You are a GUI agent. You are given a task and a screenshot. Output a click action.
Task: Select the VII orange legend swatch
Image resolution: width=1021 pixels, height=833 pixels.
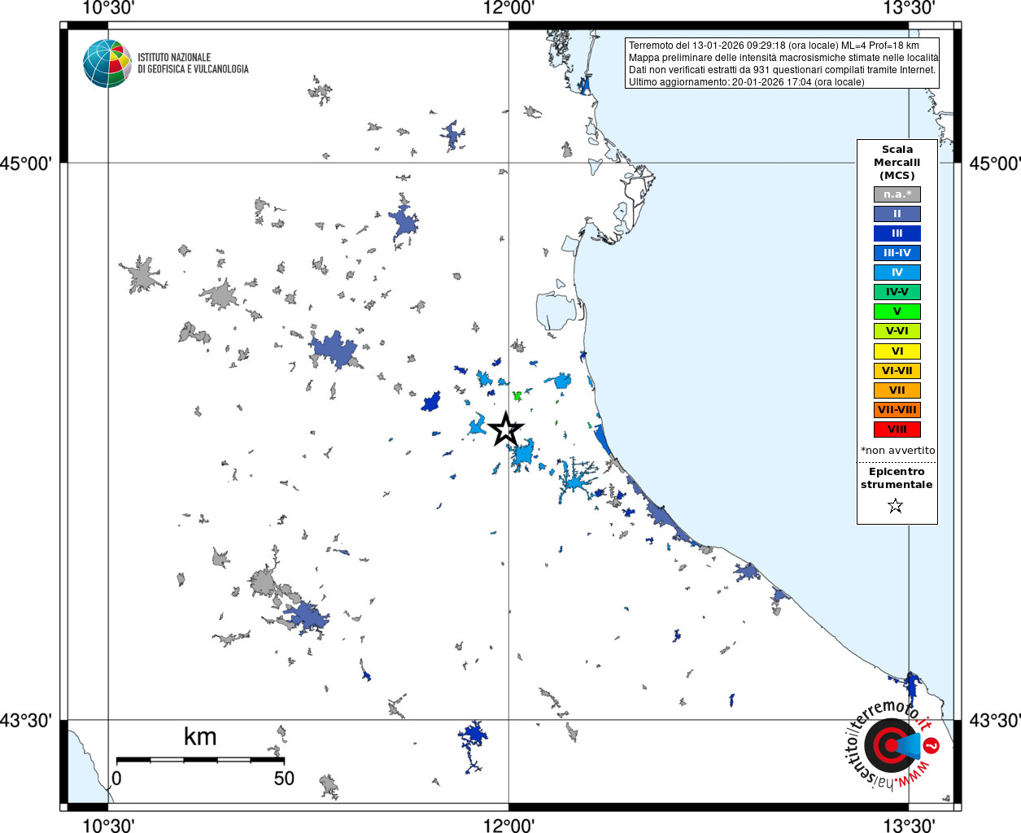pyautogui.click(x=897, y=390)
